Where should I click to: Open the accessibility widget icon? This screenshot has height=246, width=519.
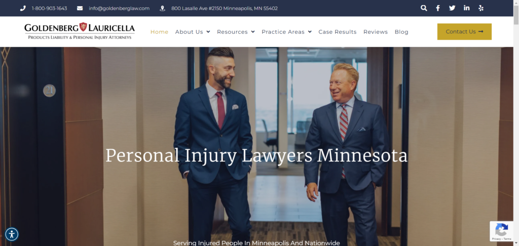click(12, 234)
